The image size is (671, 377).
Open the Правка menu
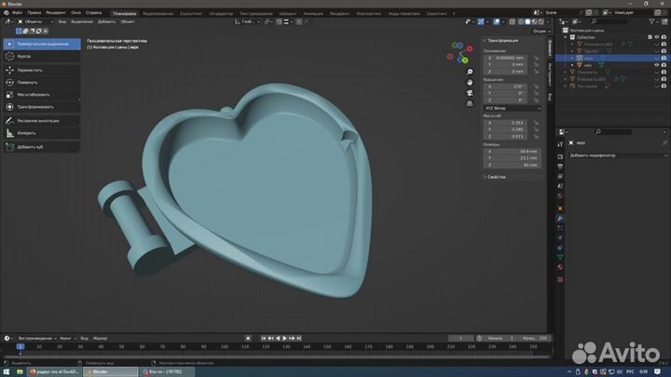34,13
